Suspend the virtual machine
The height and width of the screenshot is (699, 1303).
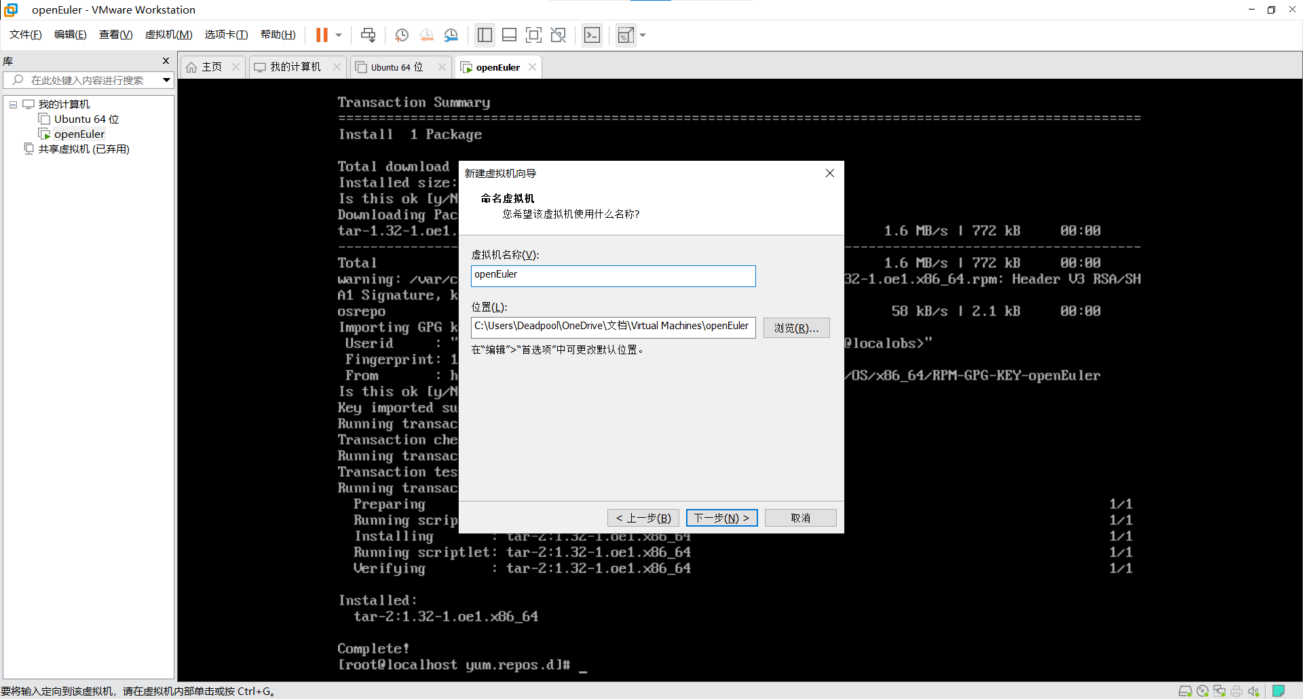[322, 35]
